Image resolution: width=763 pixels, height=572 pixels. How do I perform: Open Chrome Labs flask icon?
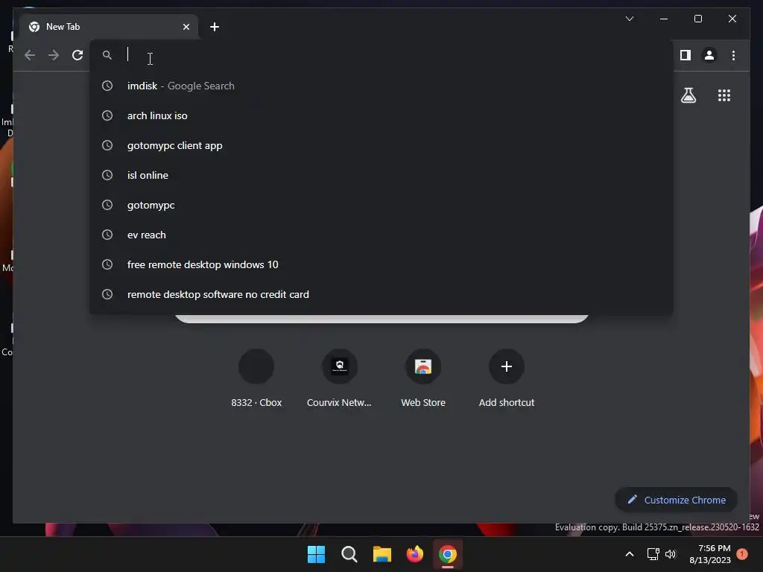tap(688, 95)
